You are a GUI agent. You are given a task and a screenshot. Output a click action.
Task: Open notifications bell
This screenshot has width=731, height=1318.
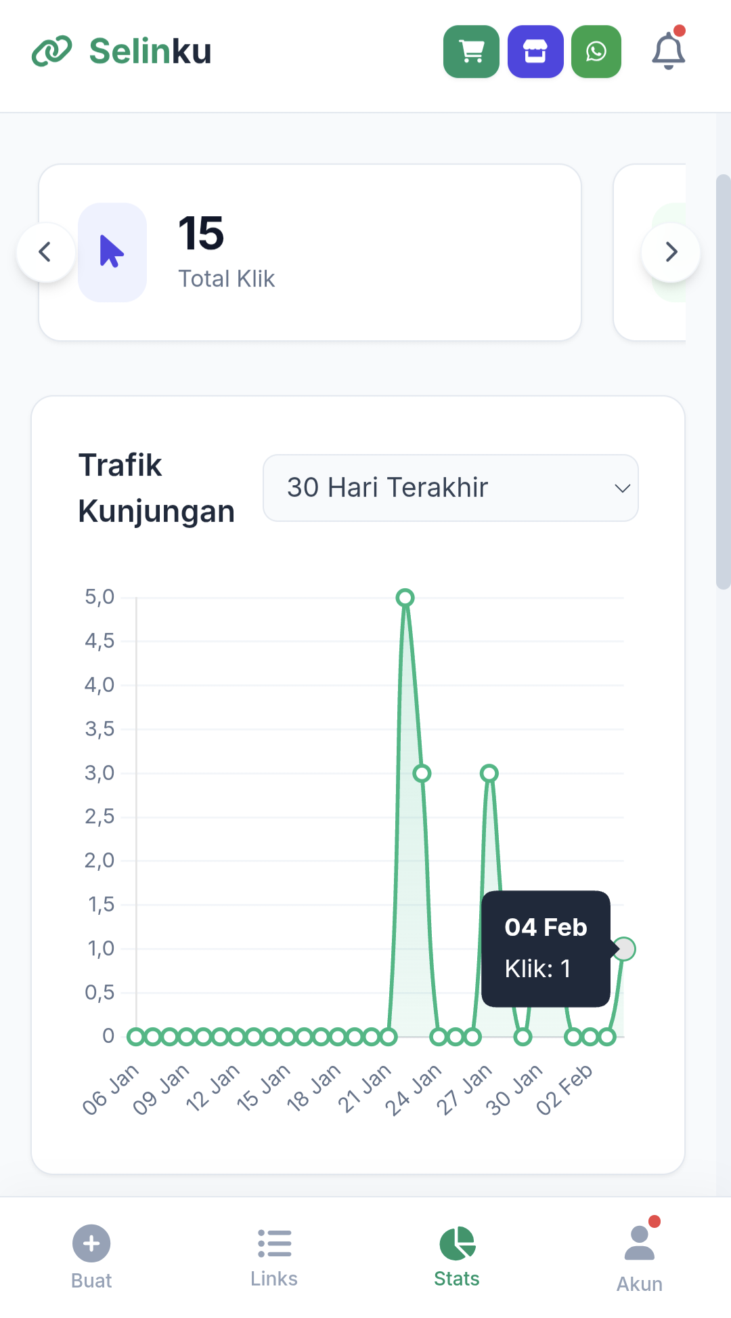[x=668, y=51]
